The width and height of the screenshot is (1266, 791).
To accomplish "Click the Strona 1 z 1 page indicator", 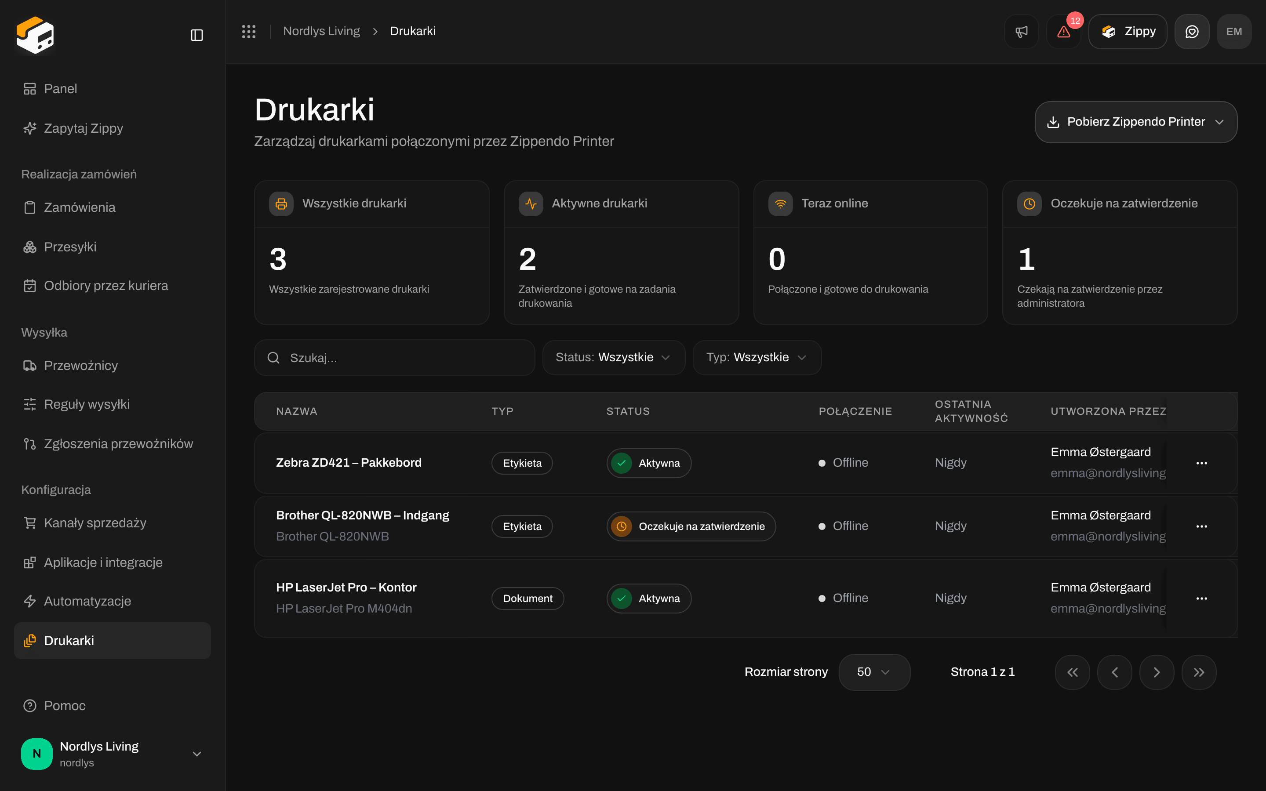I will tap(982, 672).
